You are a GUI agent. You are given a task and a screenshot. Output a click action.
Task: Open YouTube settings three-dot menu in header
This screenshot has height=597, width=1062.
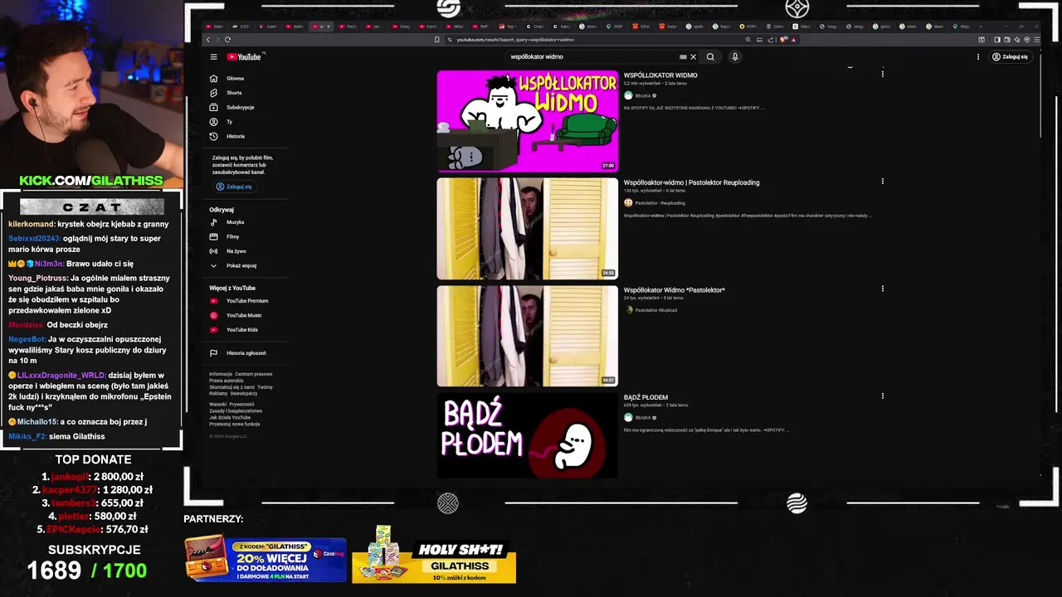[x=978, y=57]
